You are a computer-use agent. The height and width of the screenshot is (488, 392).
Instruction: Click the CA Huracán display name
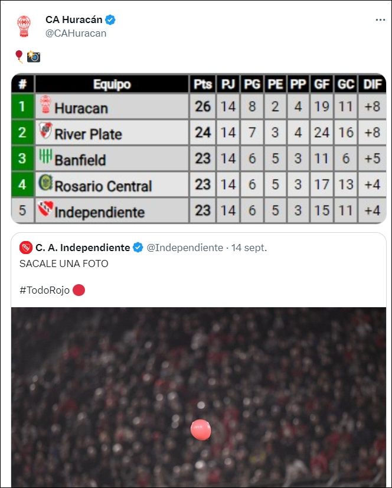click(74, 20)
